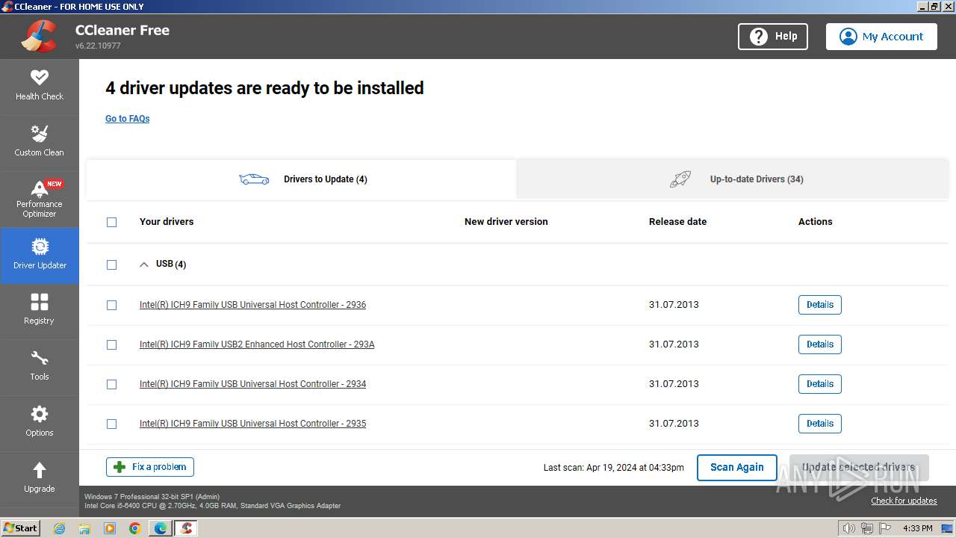
Task: Select the Driver Updater section
Action: pyautogui.click(x=40, y=256)
